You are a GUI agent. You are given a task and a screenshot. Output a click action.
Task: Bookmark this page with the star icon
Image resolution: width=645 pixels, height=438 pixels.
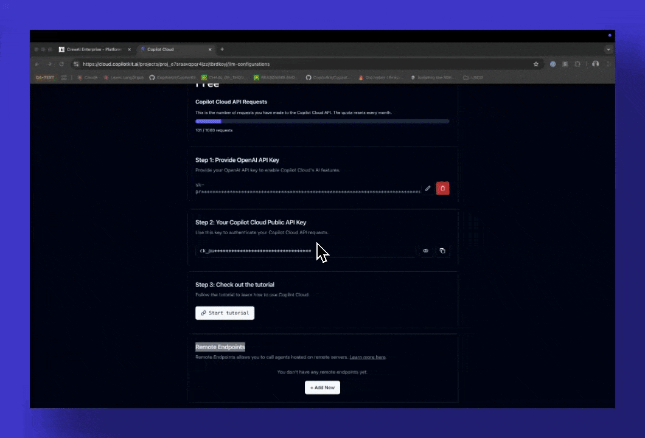[536, 64]
